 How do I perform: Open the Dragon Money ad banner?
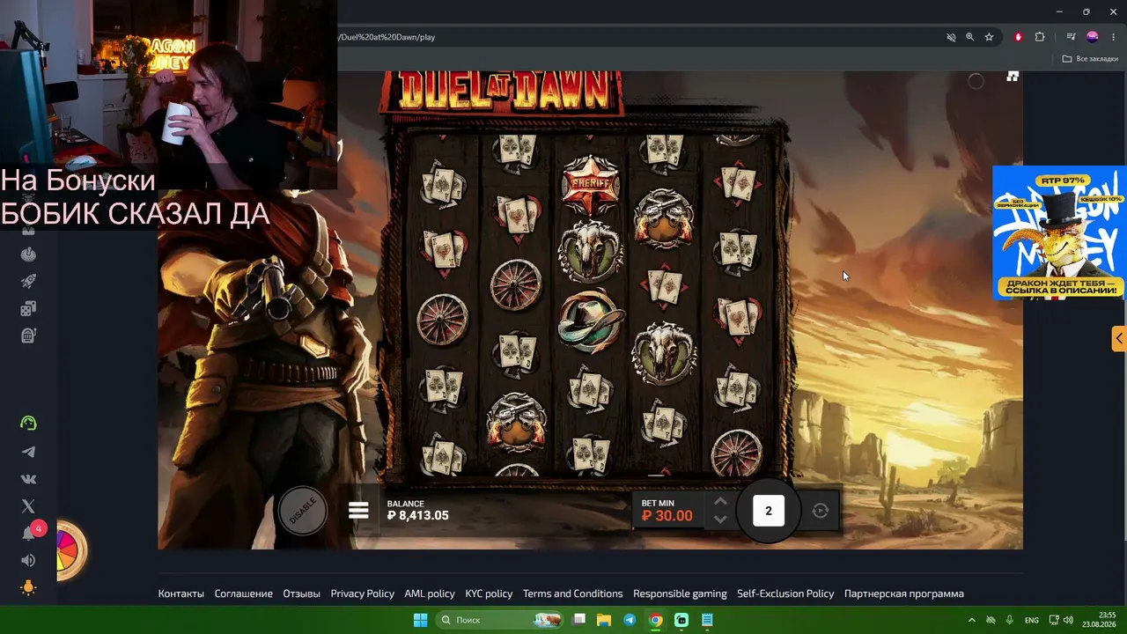1059,232
